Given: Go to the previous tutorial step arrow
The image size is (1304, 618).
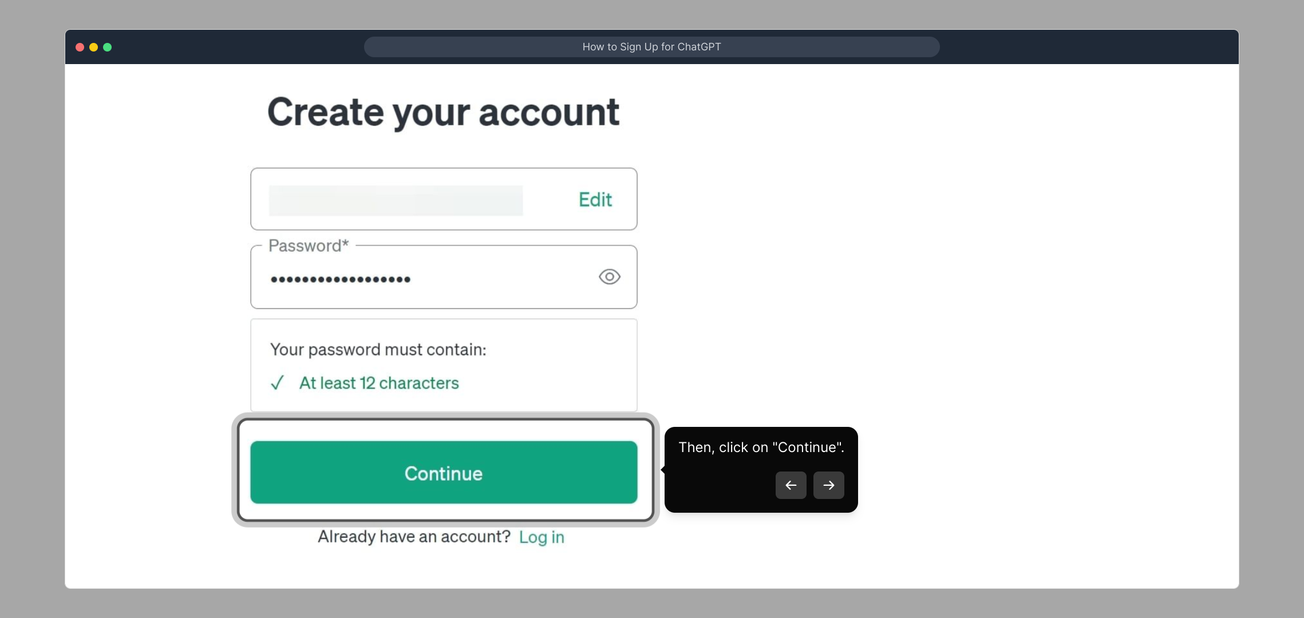Looking at the screenshot, I should click(x=791, y=485).
